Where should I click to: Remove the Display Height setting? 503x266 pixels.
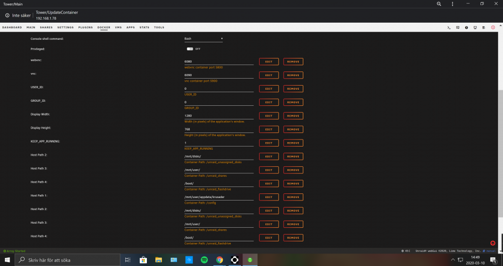pos(293,129)
